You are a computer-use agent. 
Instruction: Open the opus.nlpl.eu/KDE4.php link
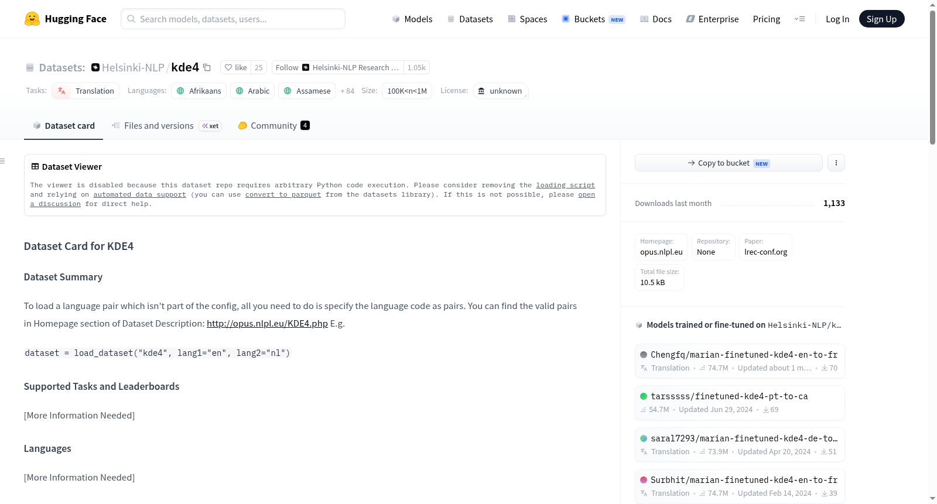267,323
